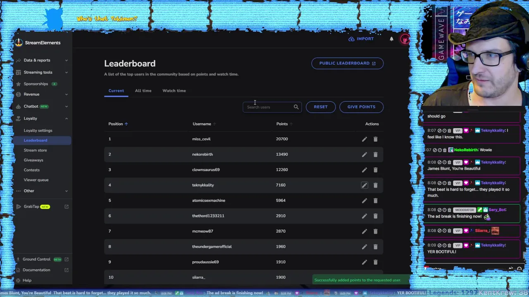Open Loyalty settings in sidebar
Viewport: 529px width, 297px height.
pyautogui.click(x=38, y=130)
